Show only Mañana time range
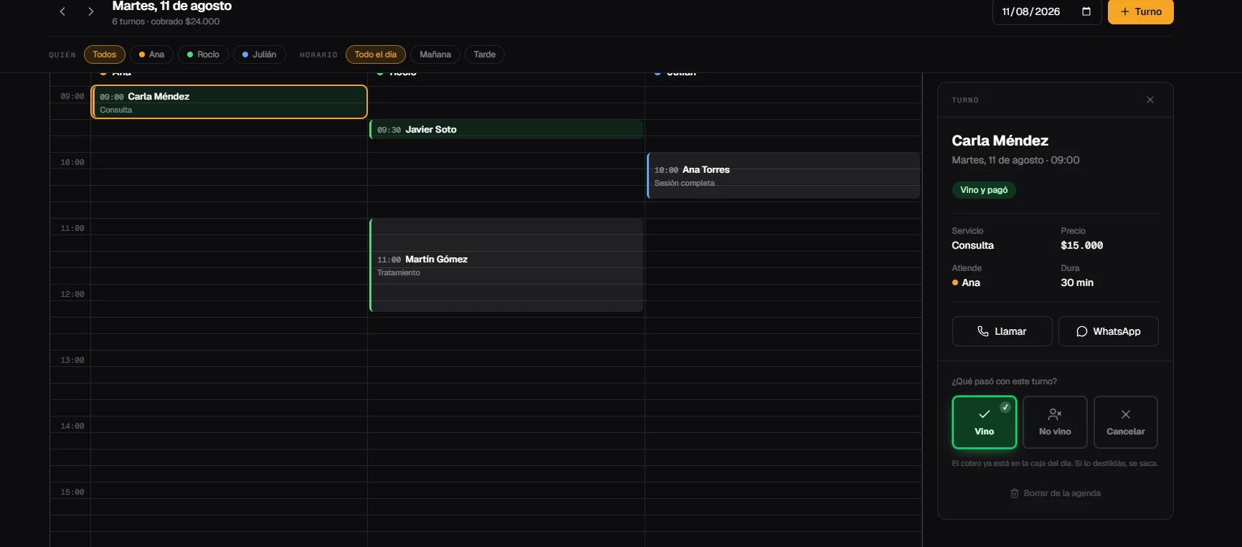 [x=435, y=54]
